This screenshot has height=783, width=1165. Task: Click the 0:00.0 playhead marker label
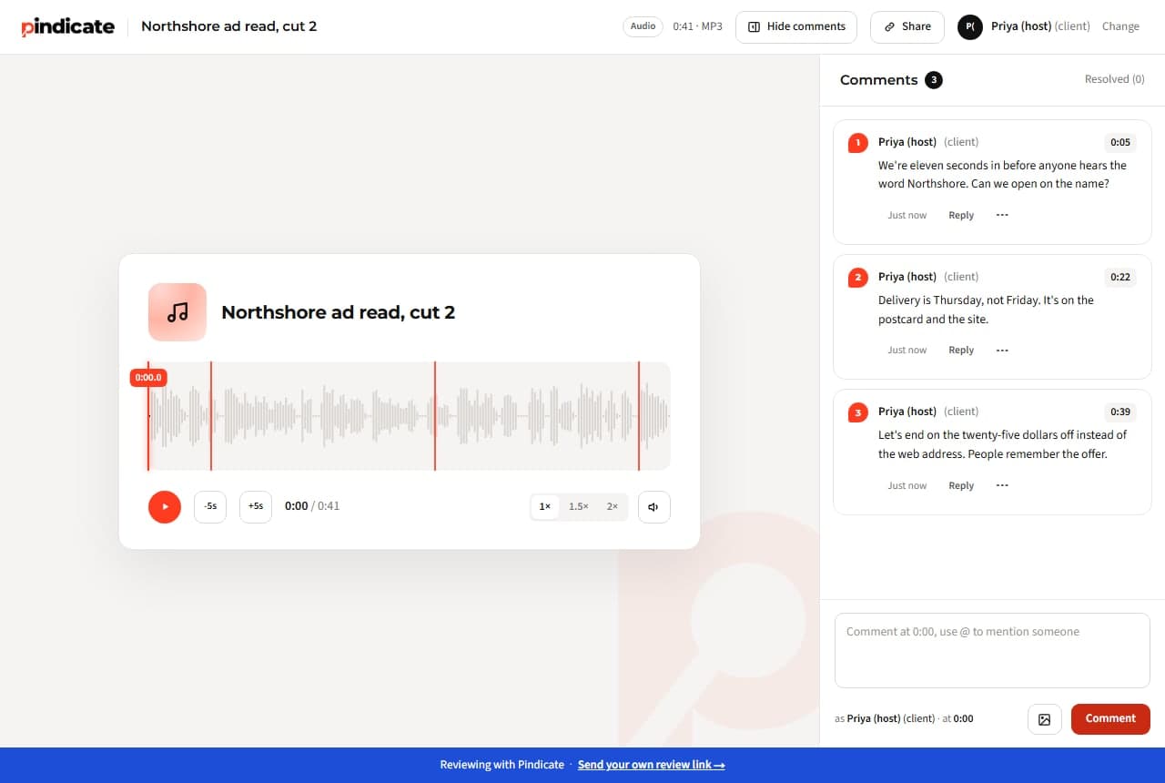tap(148, 377)
